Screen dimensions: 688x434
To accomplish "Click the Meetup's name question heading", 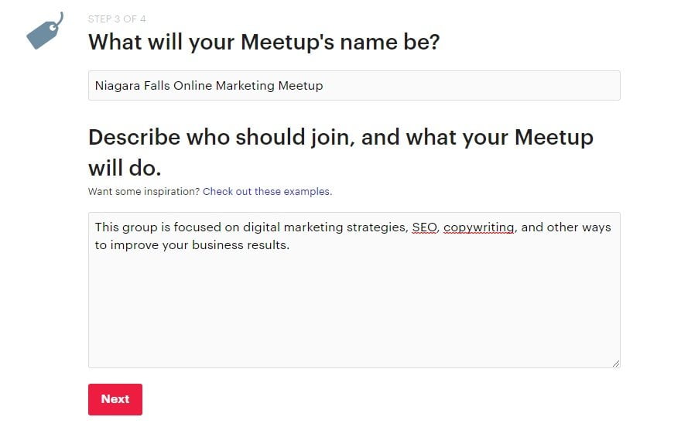I will [x=264, y=42].
